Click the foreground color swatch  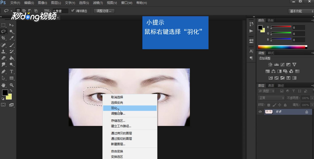(4, 93)
